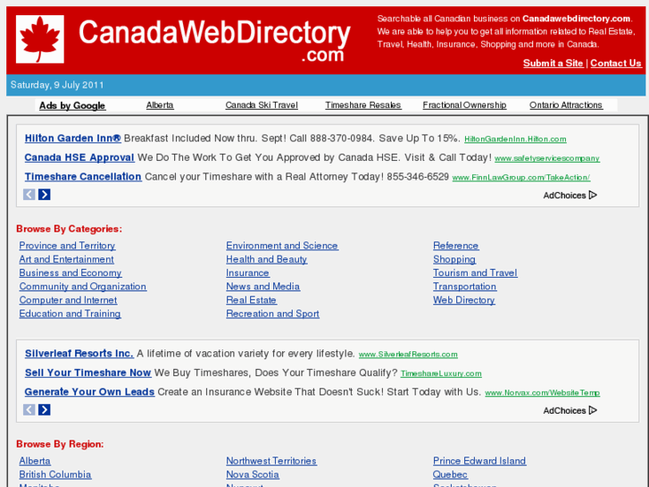This screenshot has height=487, width=649.
Task: Browse Environment and Science category
Action: (x=282, y=246)
